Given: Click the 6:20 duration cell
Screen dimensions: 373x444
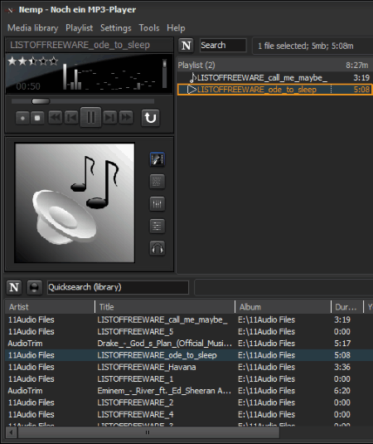Looking at the screenshot, I should [x=342, y=391].
